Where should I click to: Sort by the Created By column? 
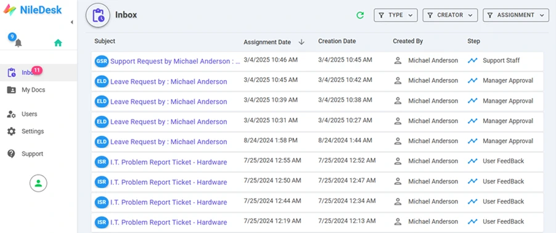pos(408,41)
